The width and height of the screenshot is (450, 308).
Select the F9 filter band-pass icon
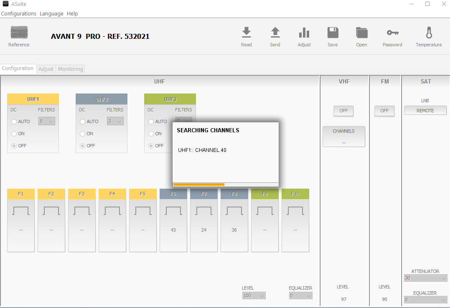tap(265, 210)
